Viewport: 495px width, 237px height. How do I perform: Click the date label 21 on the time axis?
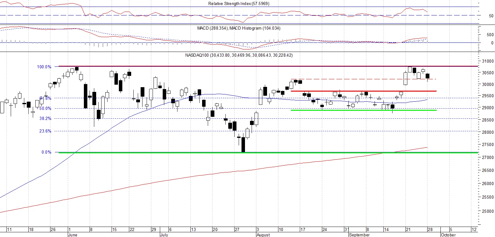(408, 229)
